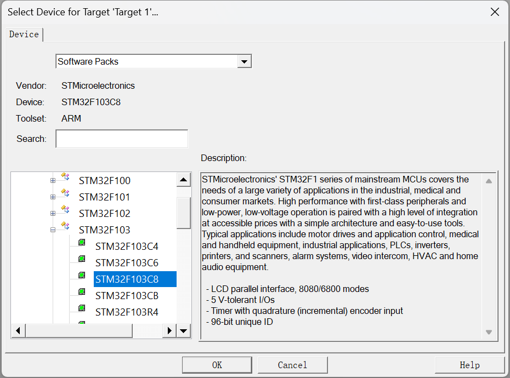This screenshot has height=378, width=510.
Task: Click the chip icon beside STM32F103CB
Action: tap(82, 291)
